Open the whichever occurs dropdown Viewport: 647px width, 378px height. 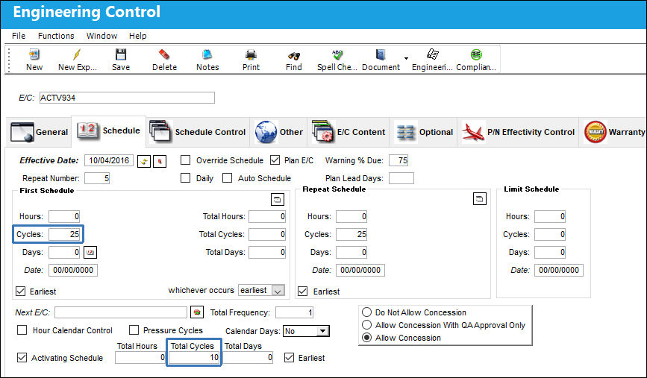pos(278,291)
